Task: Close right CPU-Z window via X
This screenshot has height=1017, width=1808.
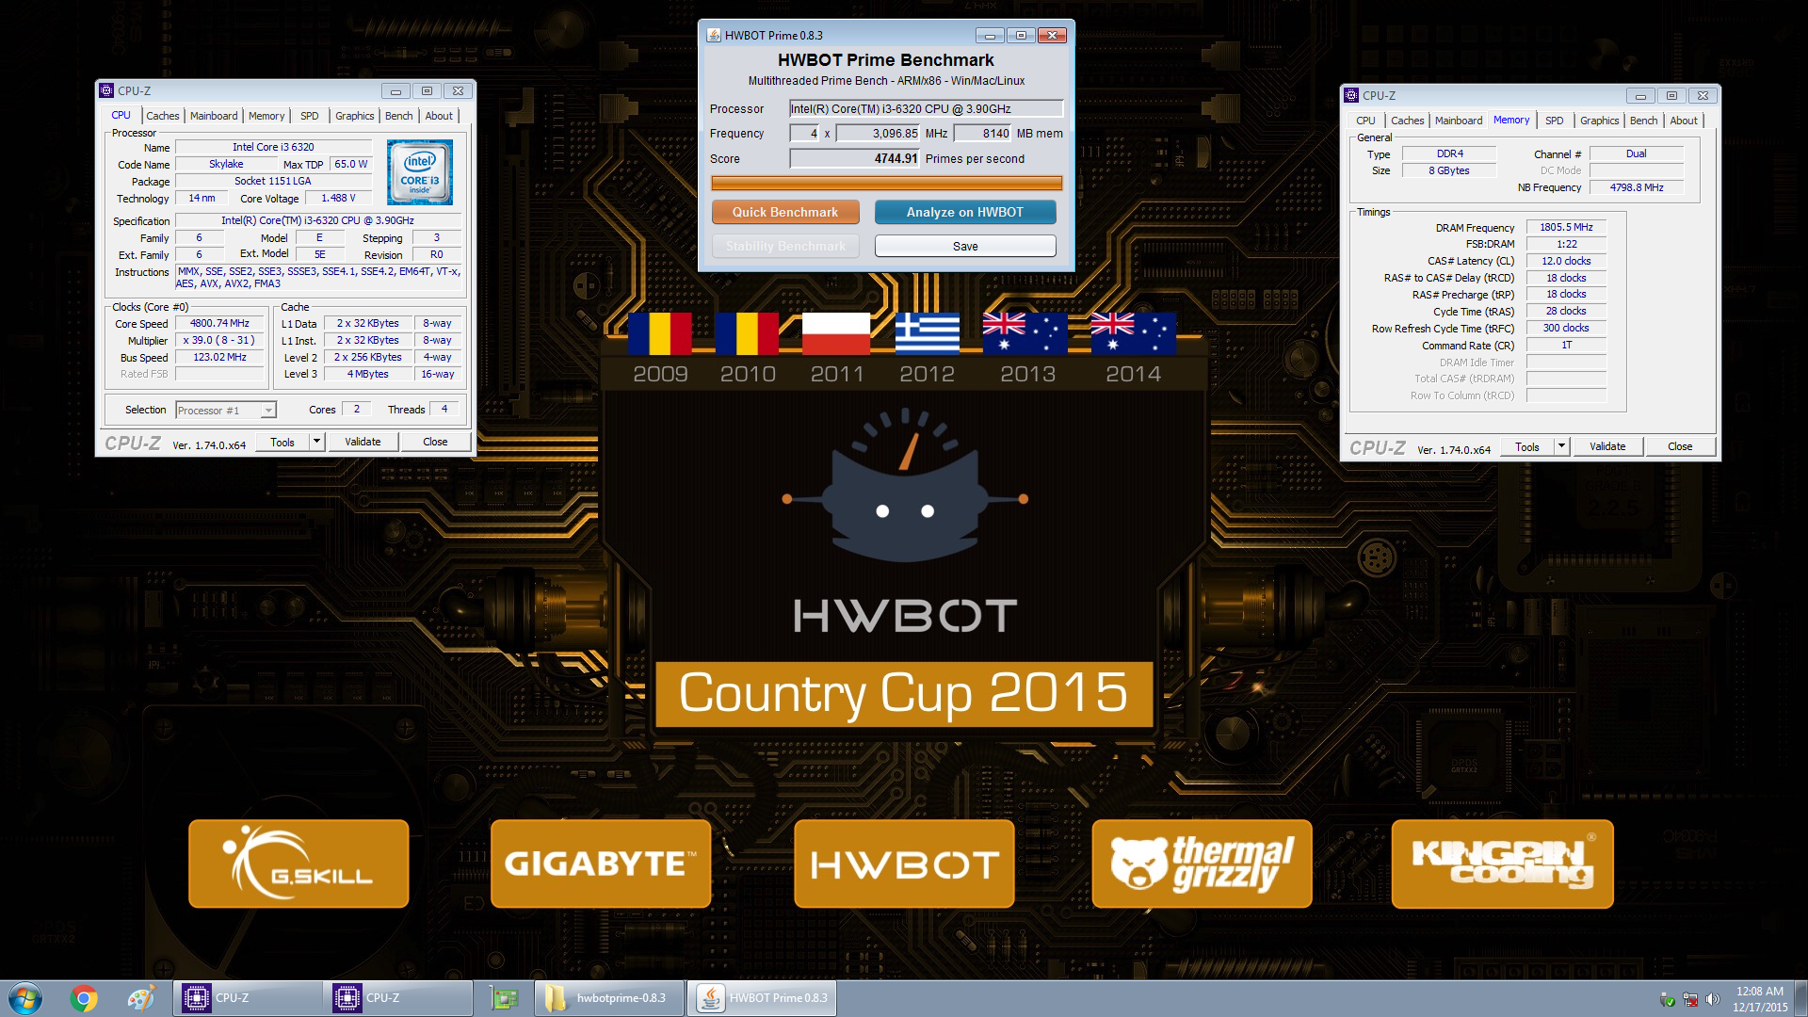Action: click(x=1703, y=96)
